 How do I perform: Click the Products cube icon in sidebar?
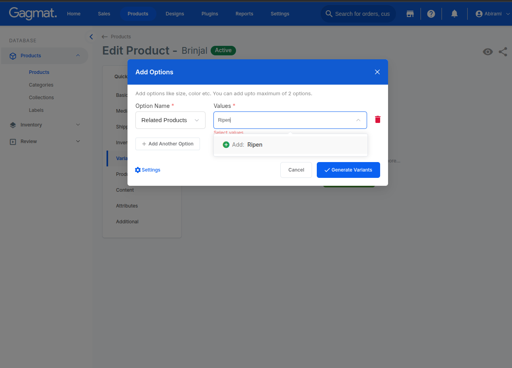pos(13,56)
